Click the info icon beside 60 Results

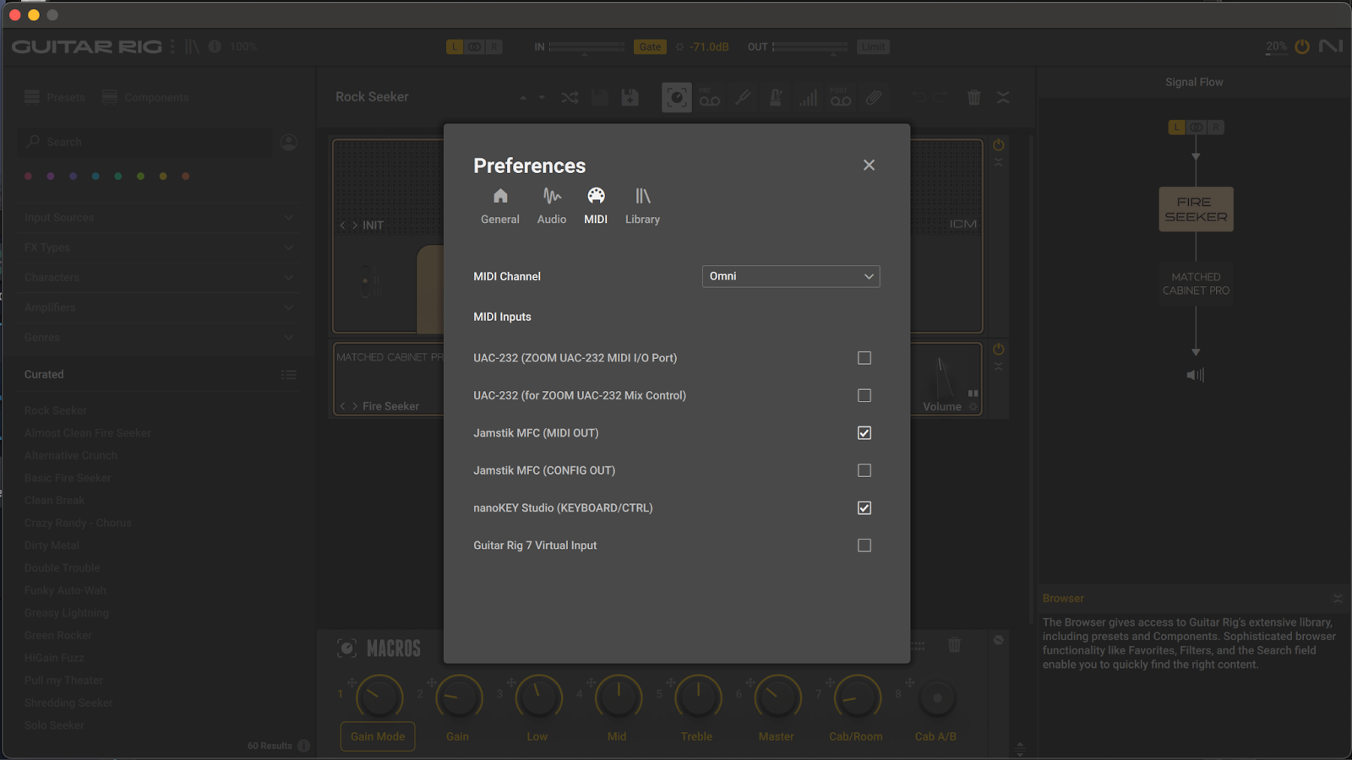(304, 746)
